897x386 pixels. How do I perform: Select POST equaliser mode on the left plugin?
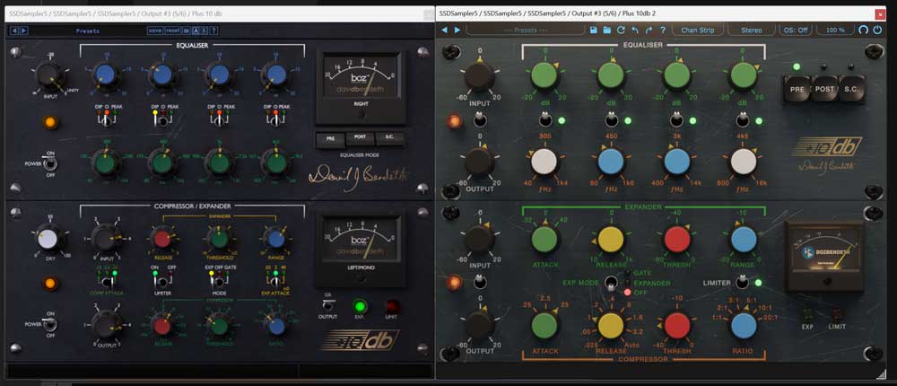tap(360, 138)
